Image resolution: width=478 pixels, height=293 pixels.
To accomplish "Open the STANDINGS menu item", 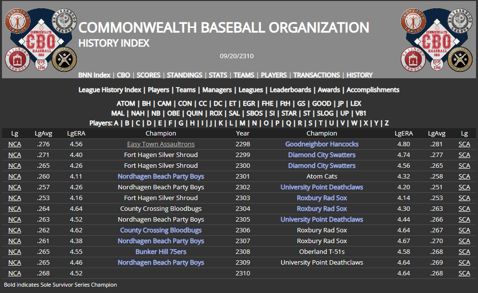I will click(x=184, y=75).
